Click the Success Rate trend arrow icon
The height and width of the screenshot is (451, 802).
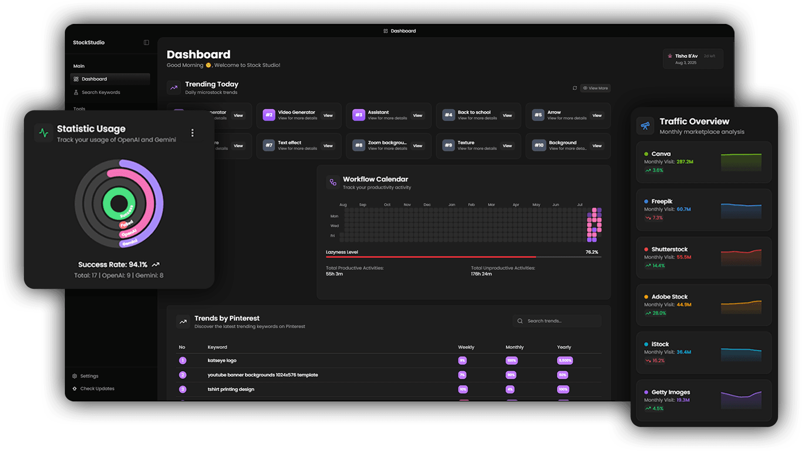155,264
